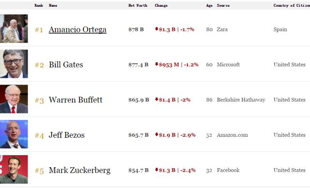Open Amancio Ortega's profile link
This screenshot has width=310, height=188.
coord(77,29)
